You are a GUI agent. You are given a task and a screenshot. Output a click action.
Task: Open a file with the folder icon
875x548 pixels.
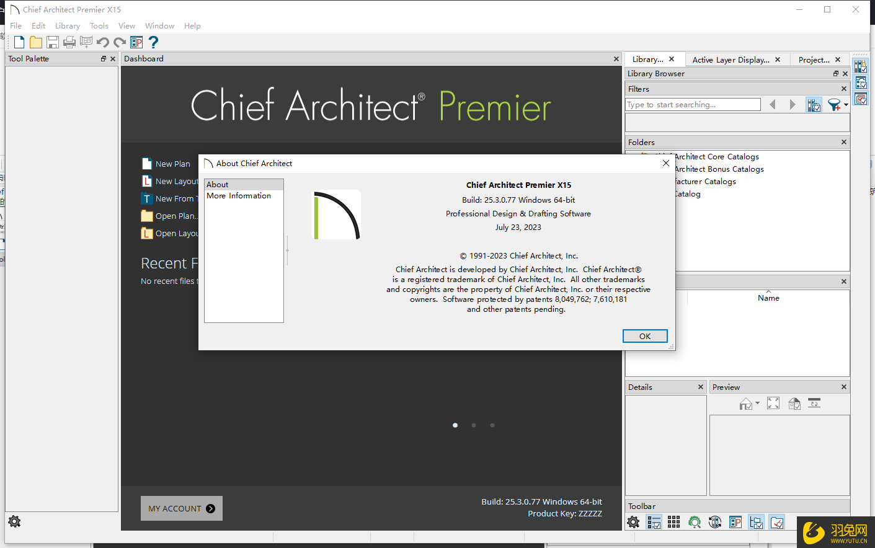click(x=36, y=42)
